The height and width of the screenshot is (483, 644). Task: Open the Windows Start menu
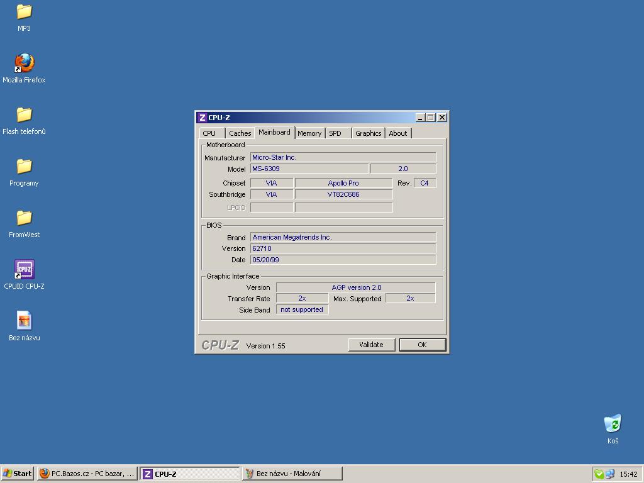coord(18,474)
